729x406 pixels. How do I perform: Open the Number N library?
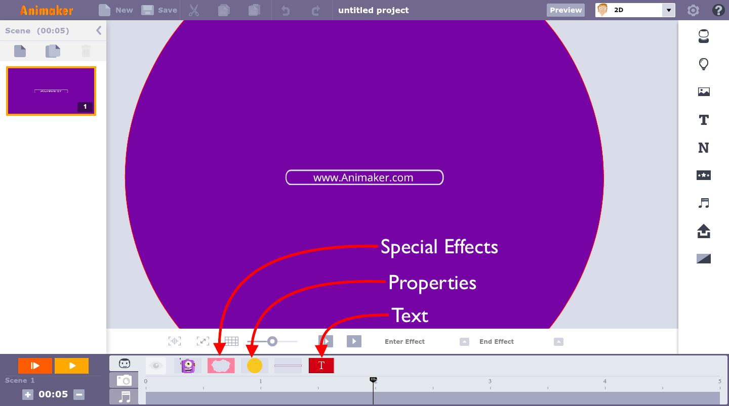tap(704, 148)
